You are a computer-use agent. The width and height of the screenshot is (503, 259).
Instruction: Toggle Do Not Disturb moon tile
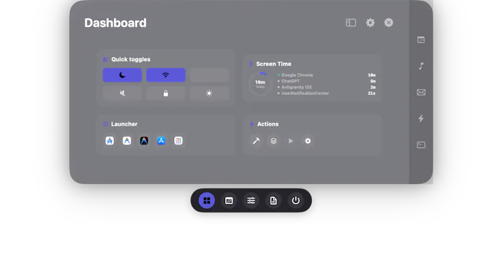coord(122,75)
